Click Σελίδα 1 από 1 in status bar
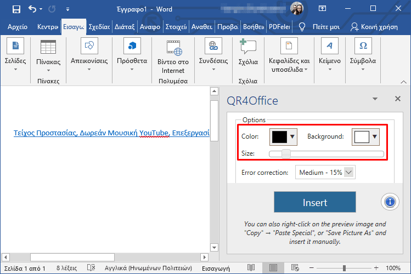 click(25, 268)
